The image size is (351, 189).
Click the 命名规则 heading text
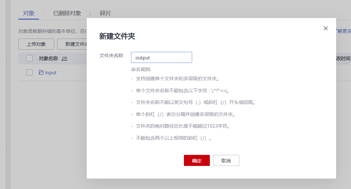pyautogui.click(x=141, y=70)
